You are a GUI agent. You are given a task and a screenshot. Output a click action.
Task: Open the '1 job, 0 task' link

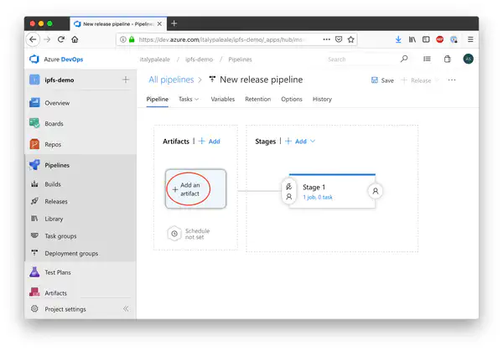point(318,197)
